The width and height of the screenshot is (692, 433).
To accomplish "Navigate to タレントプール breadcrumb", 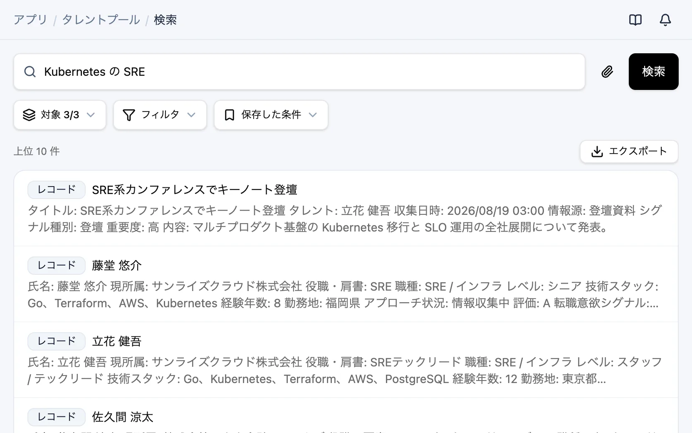I will (101, 20).
